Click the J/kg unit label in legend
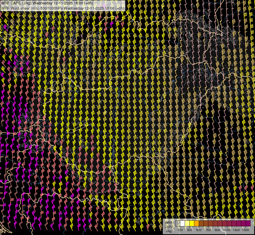 tap(169, 231)
